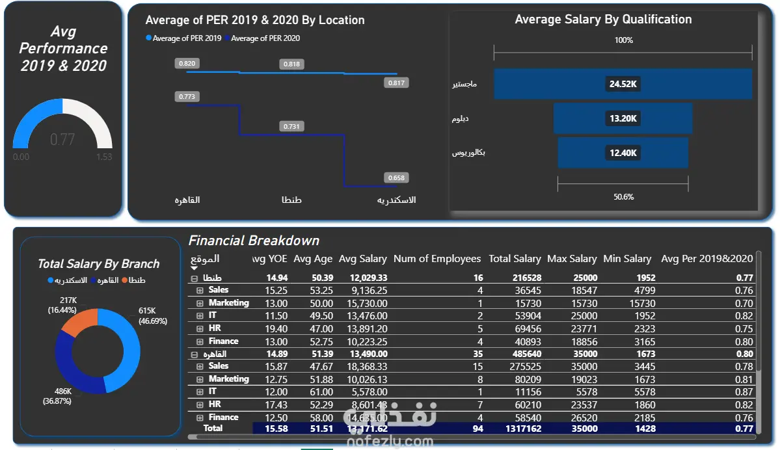The width and height of the screenshot is (780, 450).
Task: Expand Finance row with total salary 58540
Action: pyautogui.click(x=200, y=417)
